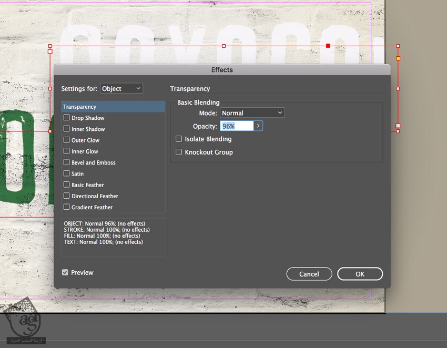Viewport: 447px width, 348px height.
Task: Enable the Drop Shadow effect checkbox
Action: tap(66, 118)
